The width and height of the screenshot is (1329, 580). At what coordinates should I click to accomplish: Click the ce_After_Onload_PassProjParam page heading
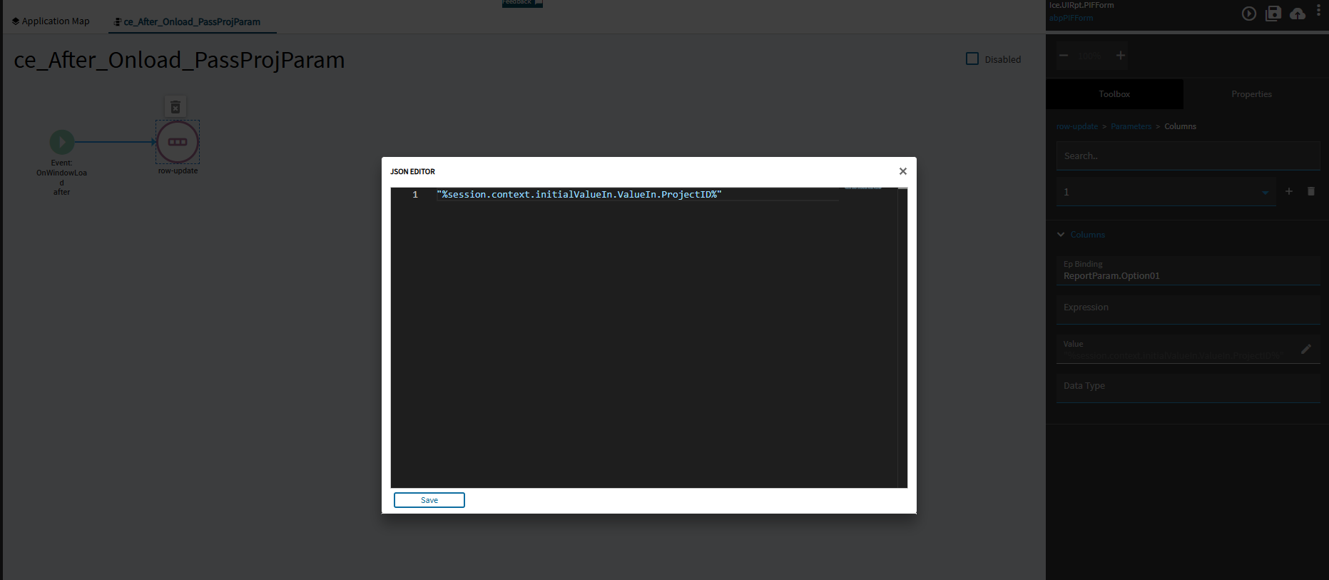[179, 60]
